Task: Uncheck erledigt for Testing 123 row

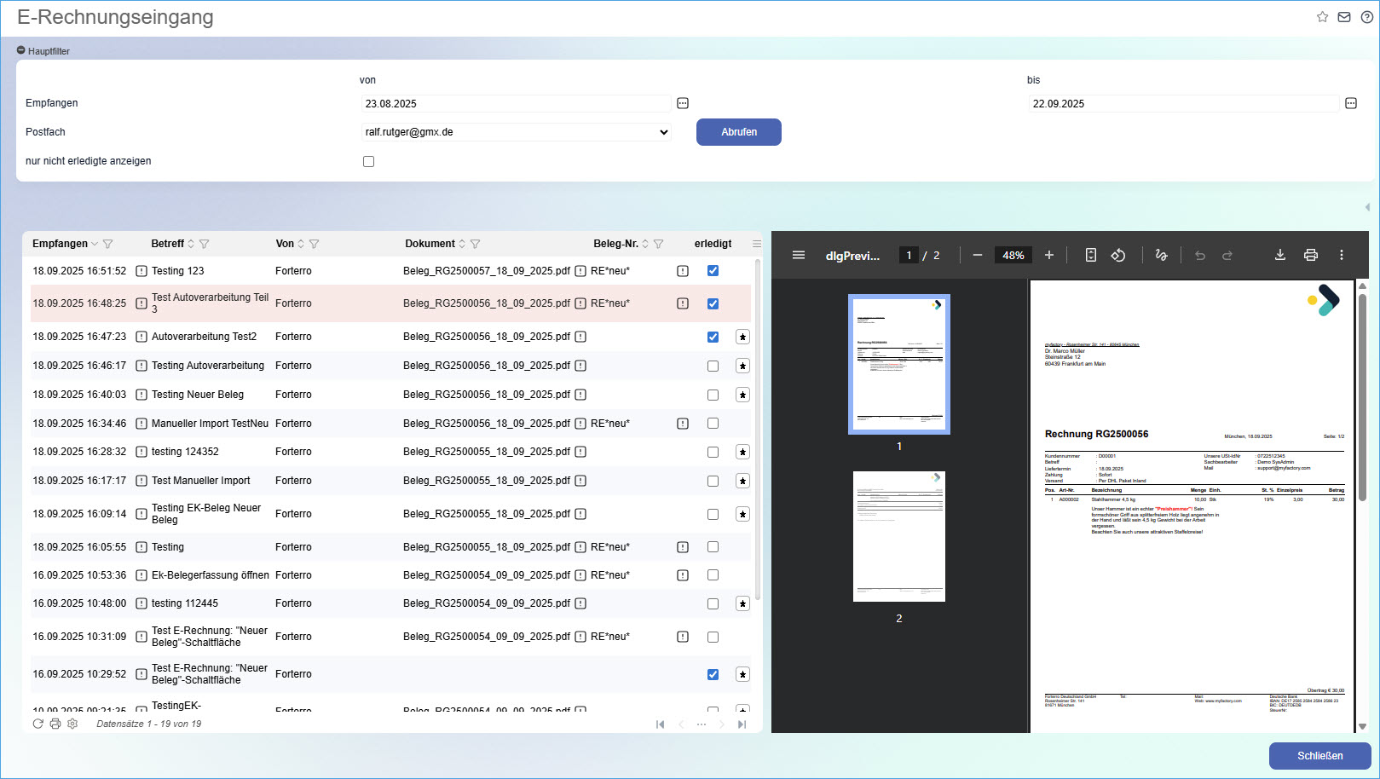Action: [x=713, y=271]
